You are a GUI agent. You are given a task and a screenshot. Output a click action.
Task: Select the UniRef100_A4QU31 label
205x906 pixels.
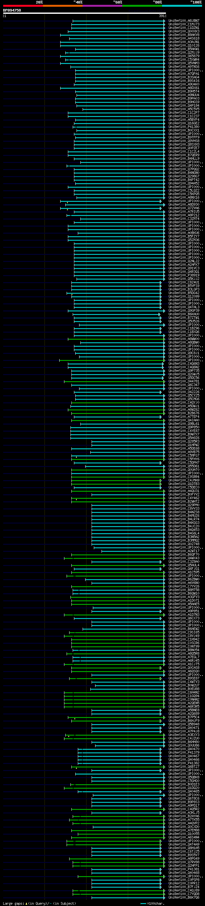[x=184, y=491]
